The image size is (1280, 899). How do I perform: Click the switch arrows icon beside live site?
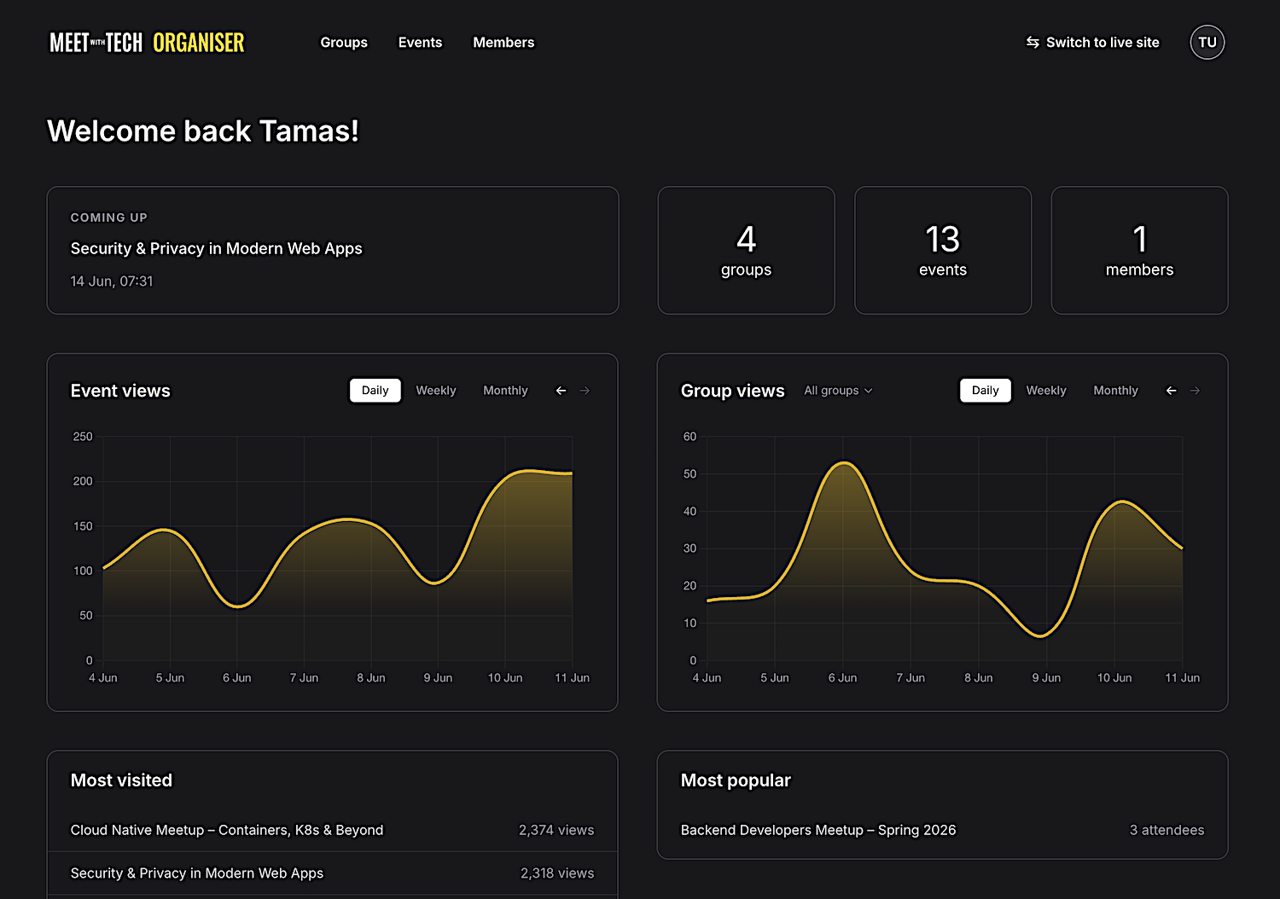(1033, 43)
